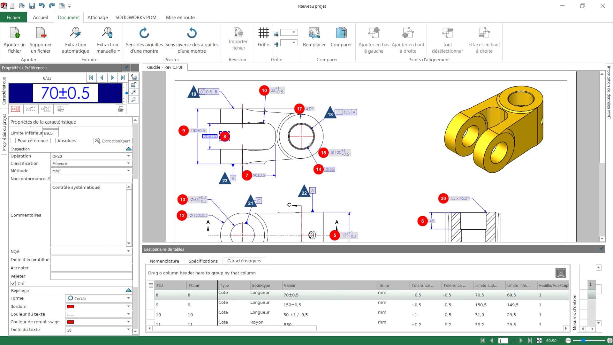Click Ajouter un fichier icon
The width and height of the screenshot is (613, 345).
pos(15,33)
